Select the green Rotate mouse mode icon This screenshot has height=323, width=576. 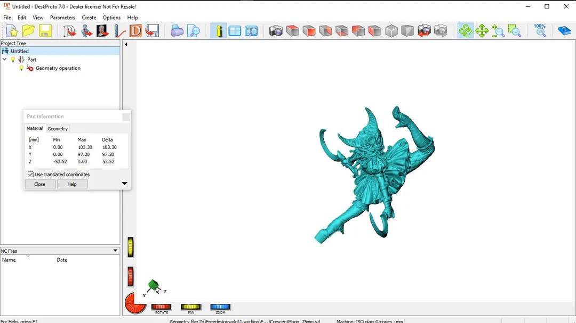pyautogui.click(x=466, y=31)
